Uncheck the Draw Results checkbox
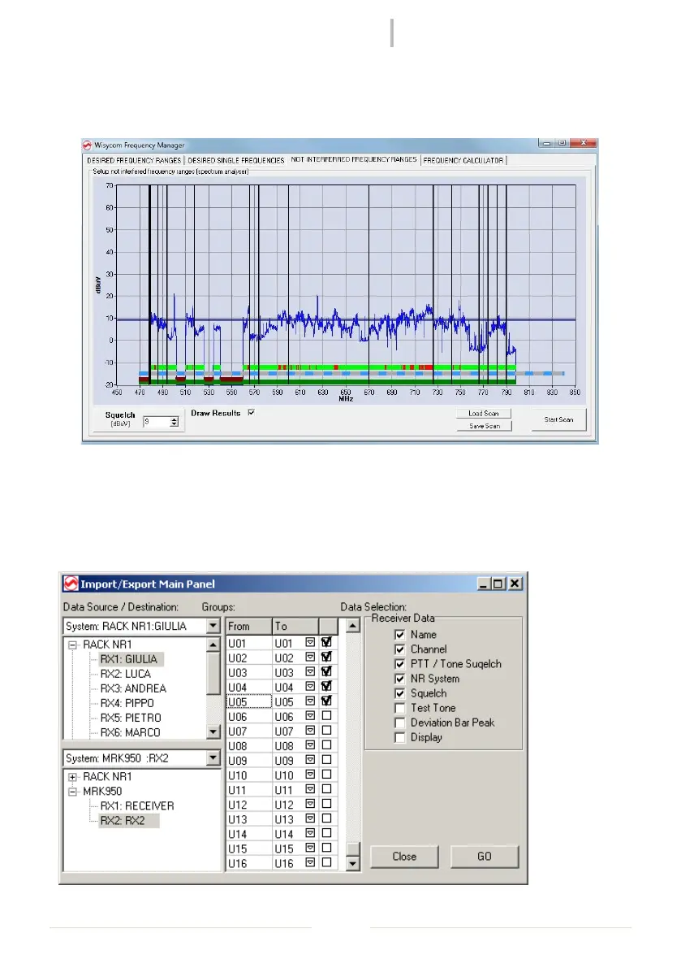The height and width of the screenshot is (968, 681). (251, 413)
